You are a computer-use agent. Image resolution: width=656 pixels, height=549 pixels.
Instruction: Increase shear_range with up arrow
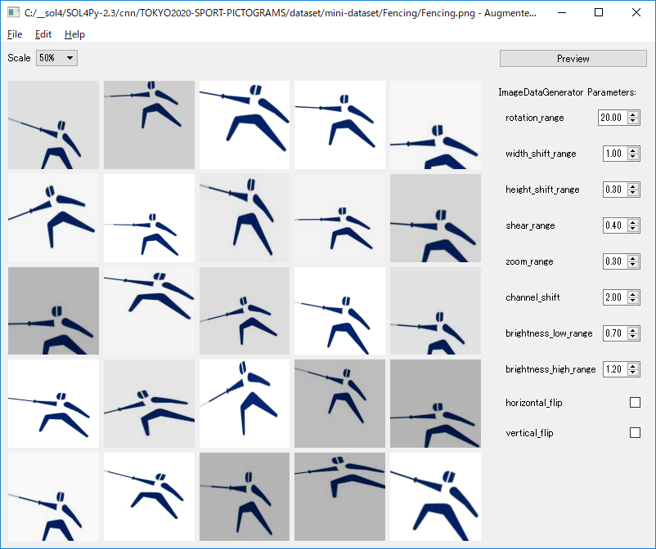click(633, 222)
